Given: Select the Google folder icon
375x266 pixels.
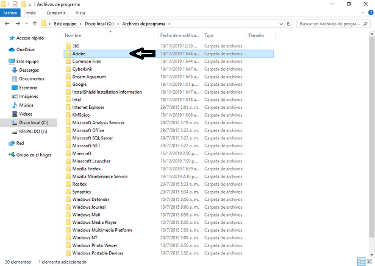Looking at the screenshot, I should [68, 84].
